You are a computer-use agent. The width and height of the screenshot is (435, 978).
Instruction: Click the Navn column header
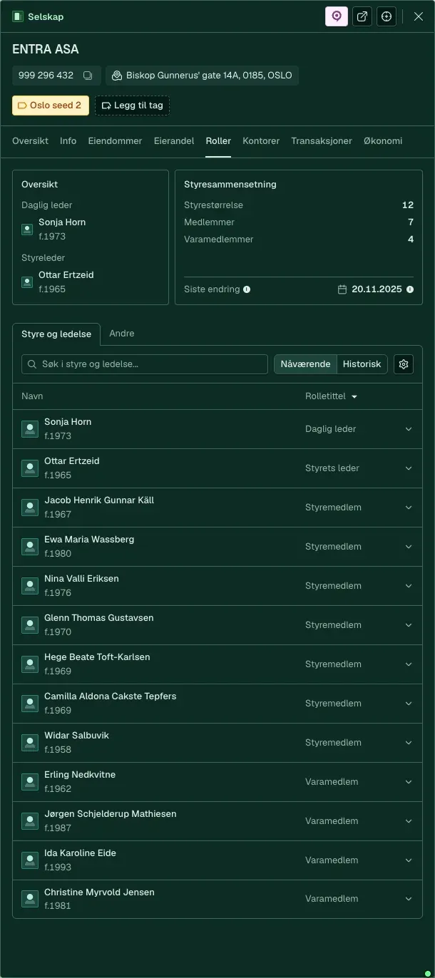click(32, 396)
